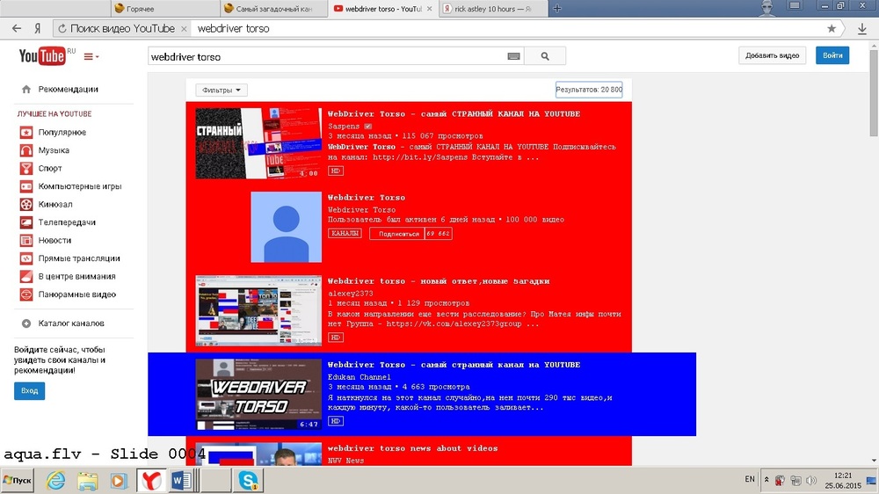Click the on-screen keyboard icon in search box
Screen dimensions: 879x494
[513, 56]
